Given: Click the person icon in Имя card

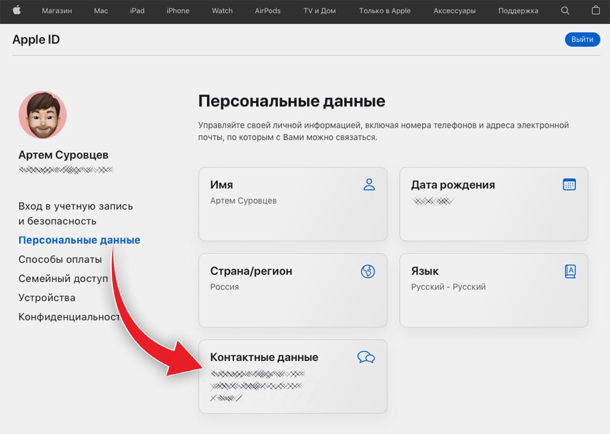Looking at the screenshot, I should pos(369,185).
